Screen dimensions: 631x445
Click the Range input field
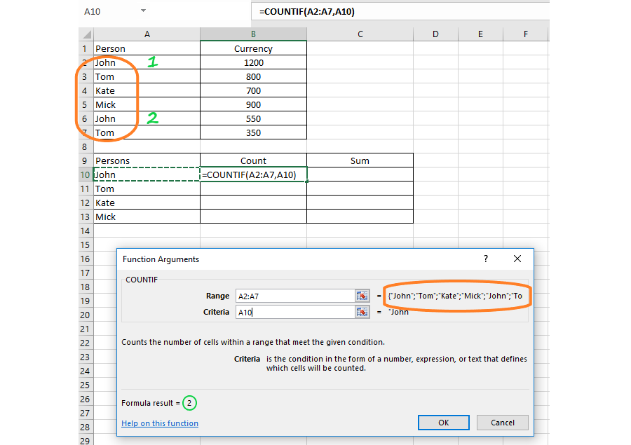[294, 296]
